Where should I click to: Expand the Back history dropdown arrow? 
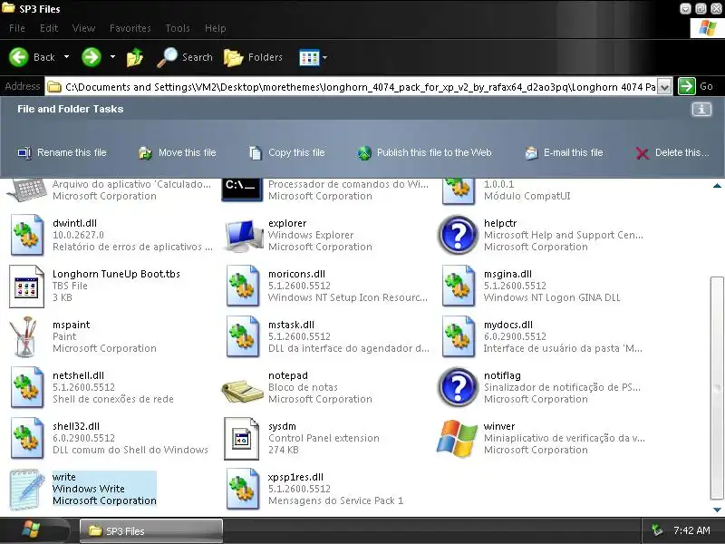tap(66, 57)
